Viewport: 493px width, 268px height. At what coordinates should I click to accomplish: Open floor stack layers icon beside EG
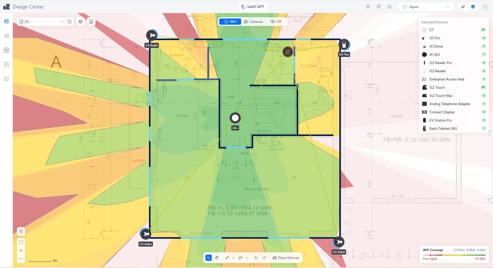click(80, 22)
